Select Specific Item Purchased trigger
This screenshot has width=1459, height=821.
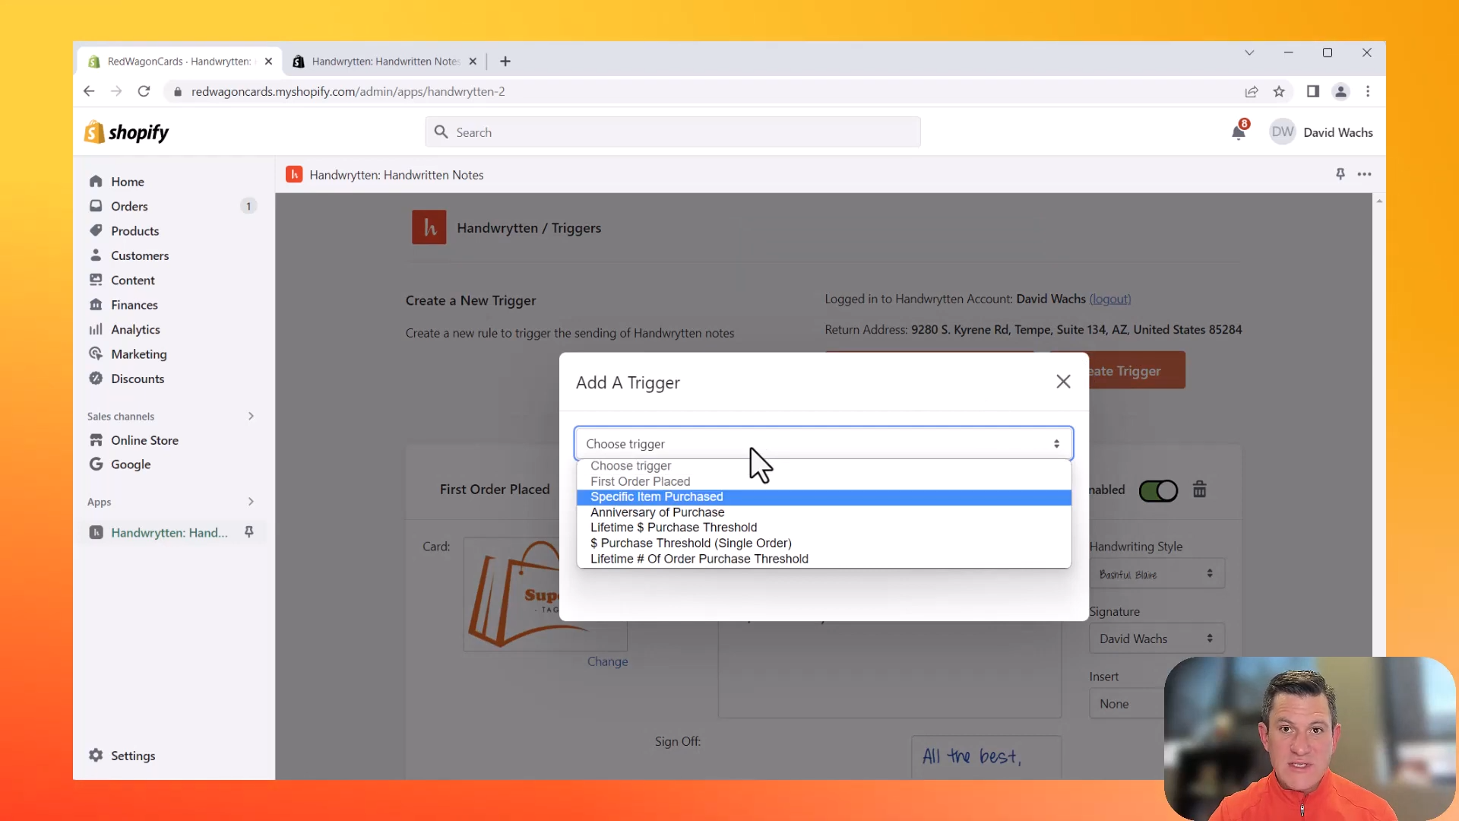(657, 497)
